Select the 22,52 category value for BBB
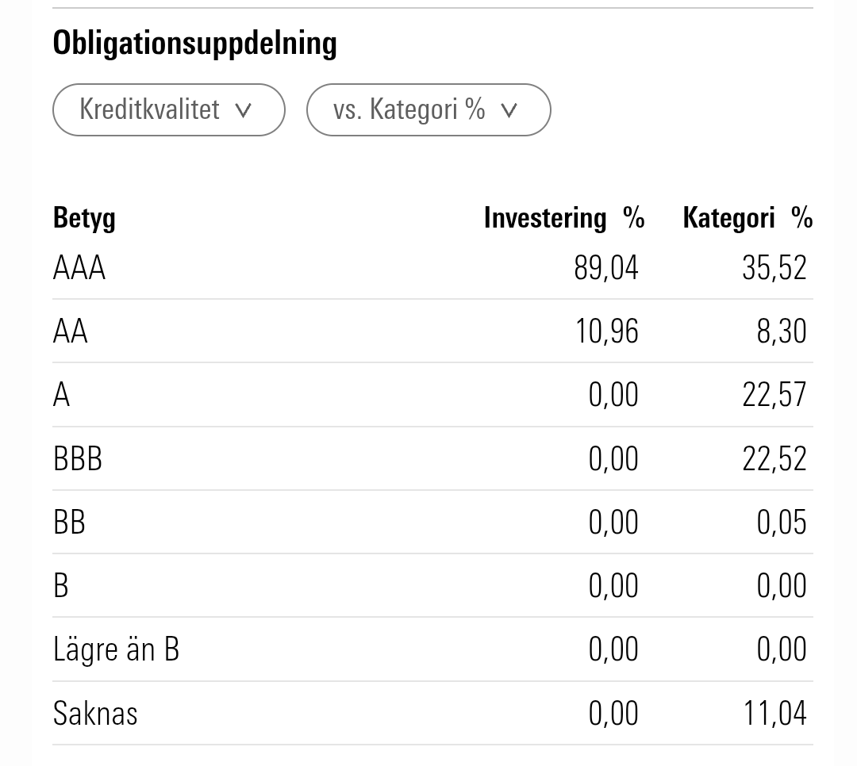This screenshot has width=857, height=766. click(774, 458)
